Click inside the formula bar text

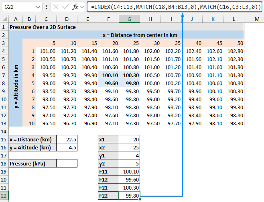click(x=175, y=7)
